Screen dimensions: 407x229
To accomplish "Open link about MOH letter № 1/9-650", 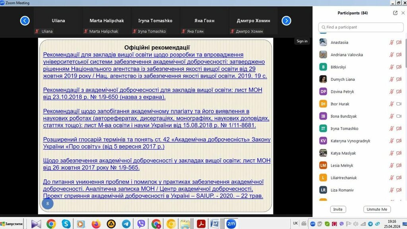I will (x=153, y=93).
